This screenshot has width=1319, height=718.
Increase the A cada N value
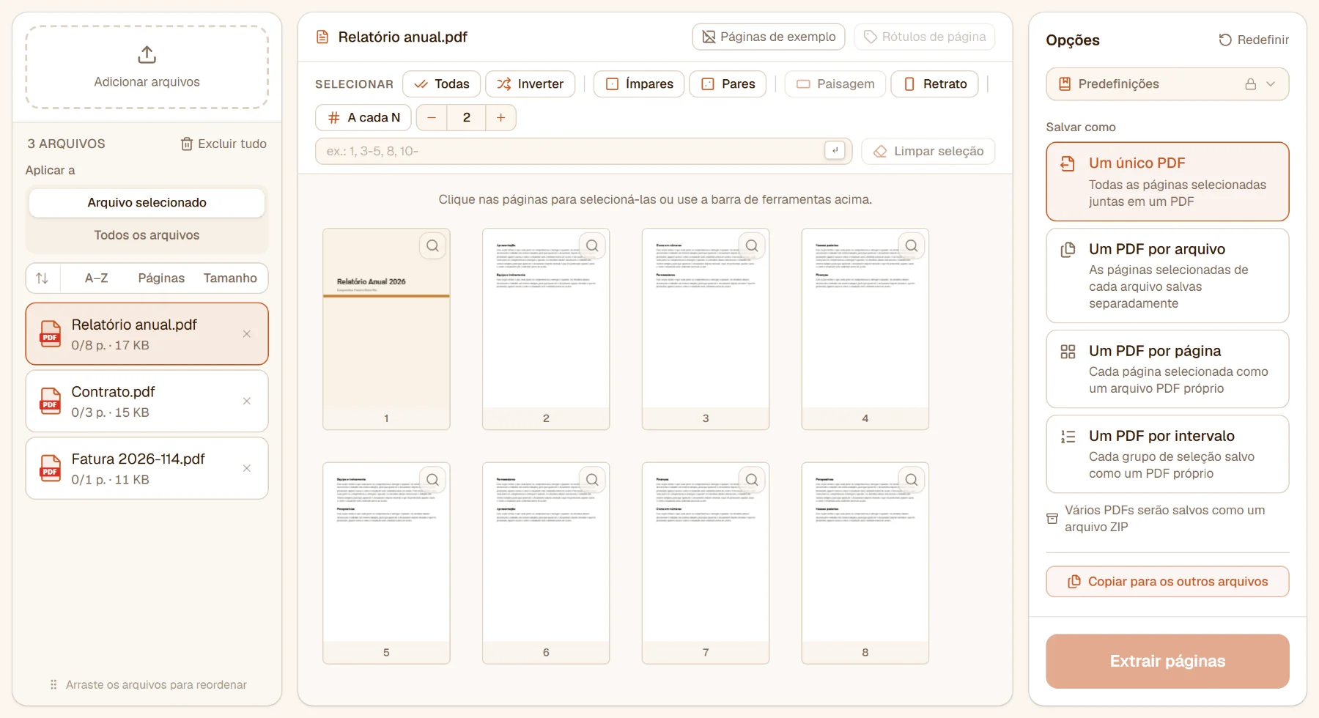501,118
